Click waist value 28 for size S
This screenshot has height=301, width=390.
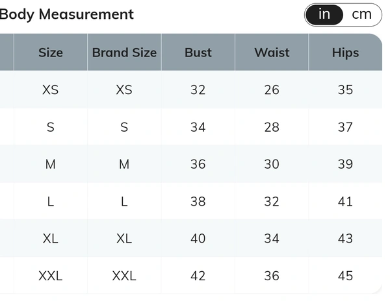point(272,127)
